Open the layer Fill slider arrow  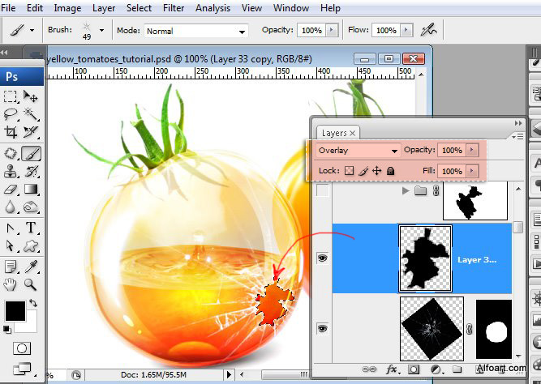pyautogui.click(x=472, y=171)
